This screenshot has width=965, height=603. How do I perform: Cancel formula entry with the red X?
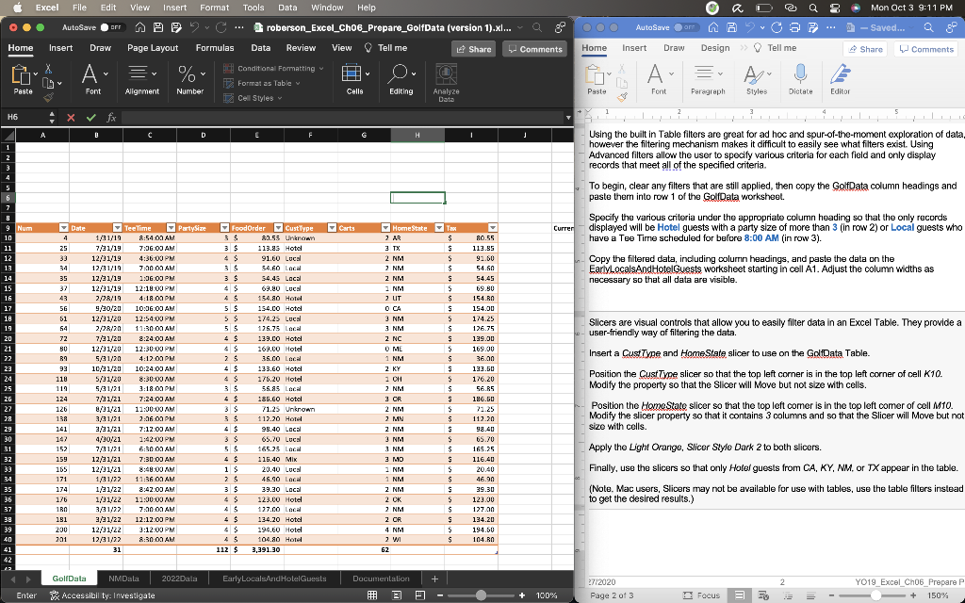[71, 118]
